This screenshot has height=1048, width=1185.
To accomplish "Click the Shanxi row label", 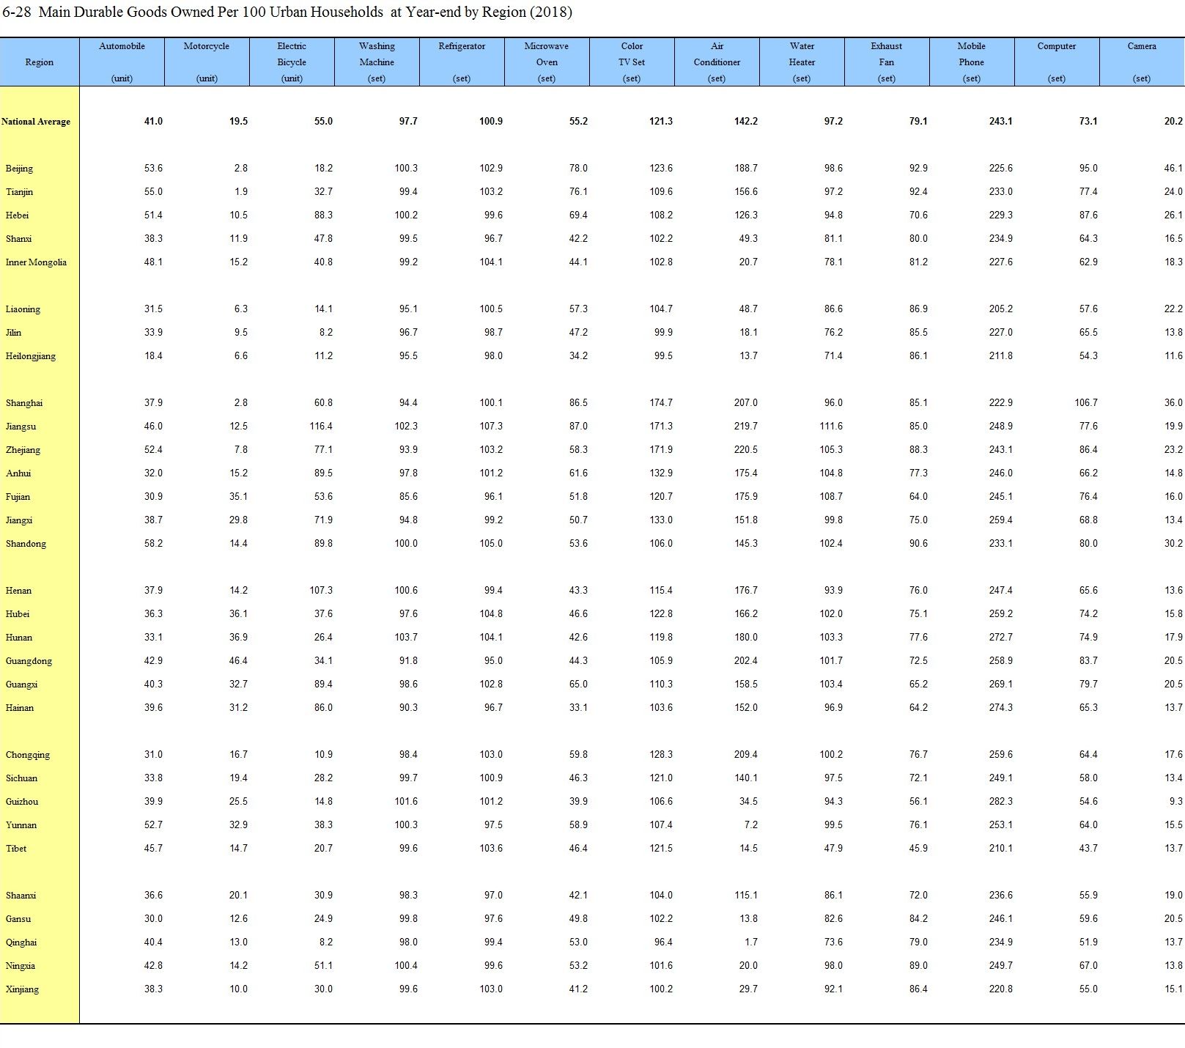I will point(18,239).
